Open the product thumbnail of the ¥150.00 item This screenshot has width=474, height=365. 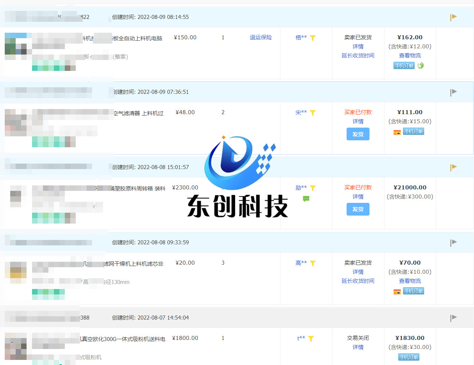tap(16, 46)
